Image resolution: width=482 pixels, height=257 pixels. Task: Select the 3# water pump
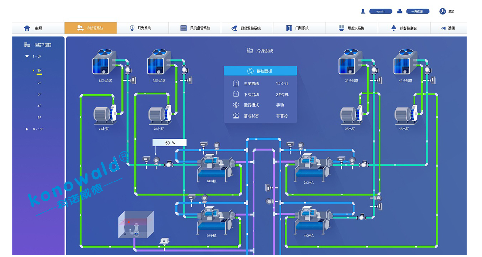(352, 115)
